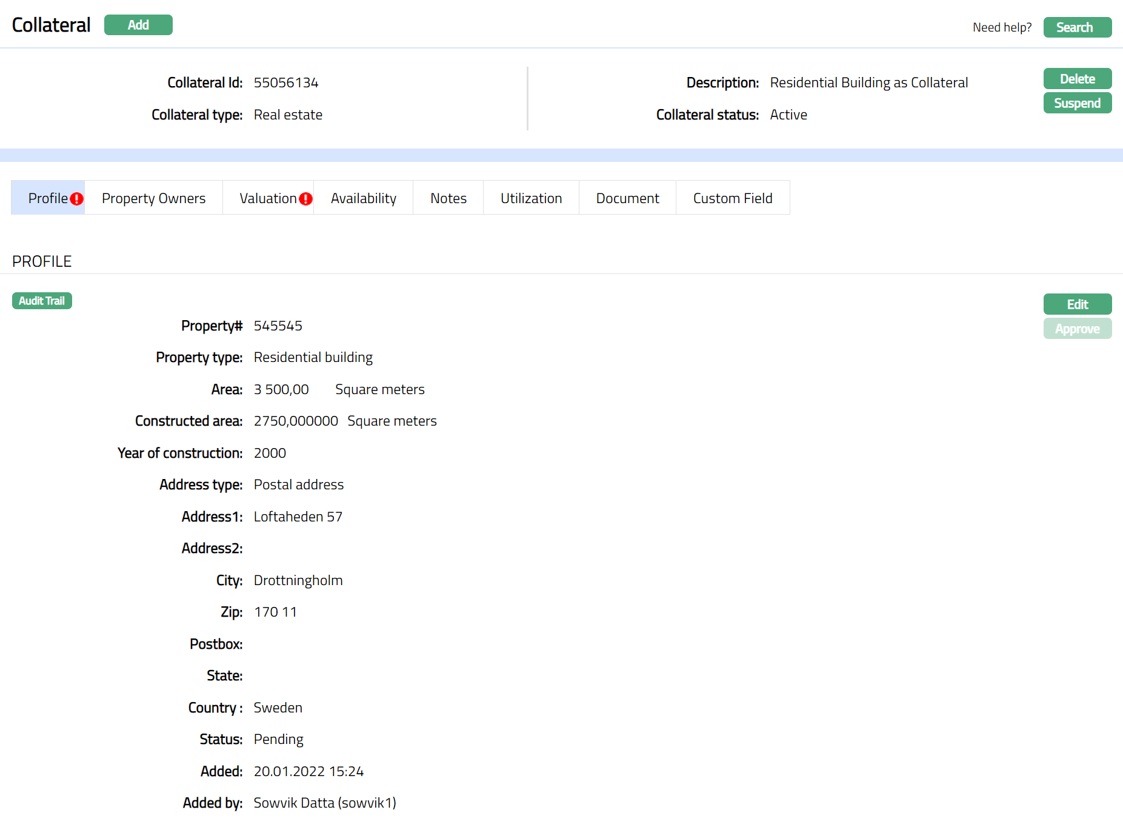The height and width of the screenshot is (824, 1123).
Task: Select the Profile tab
Action: [47, 198]
